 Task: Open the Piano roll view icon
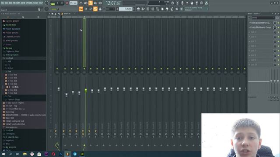[143, 9]
